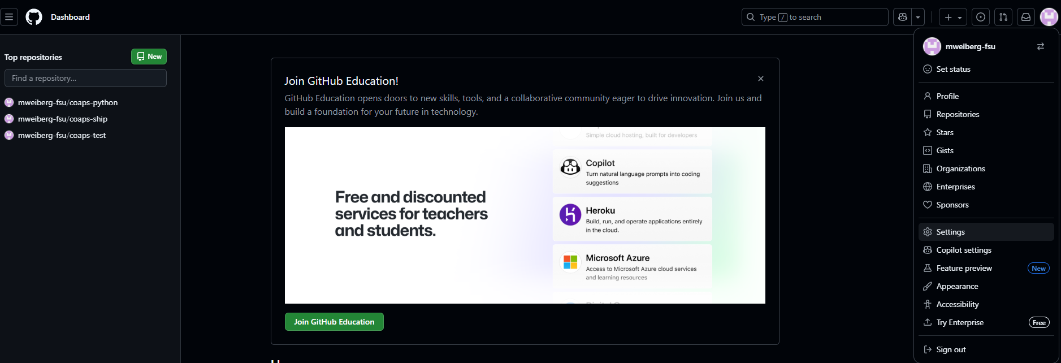Choose Appearance in the user menu
1061x363 pixels.
986,286
